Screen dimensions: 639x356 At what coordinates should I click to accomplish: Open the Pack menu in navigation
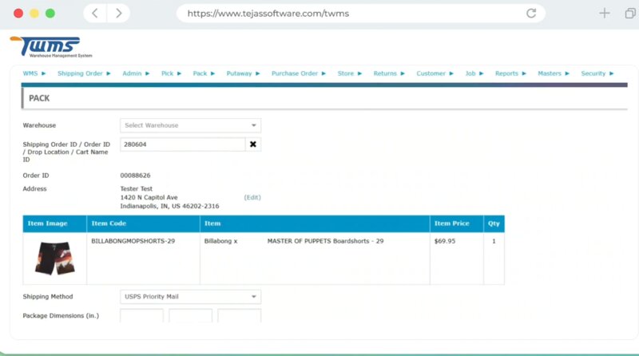tap(204, 73)
